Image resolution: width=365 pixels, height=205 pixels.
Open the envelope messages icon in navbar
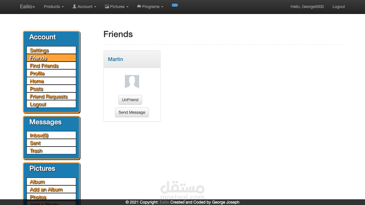point(175,5)
